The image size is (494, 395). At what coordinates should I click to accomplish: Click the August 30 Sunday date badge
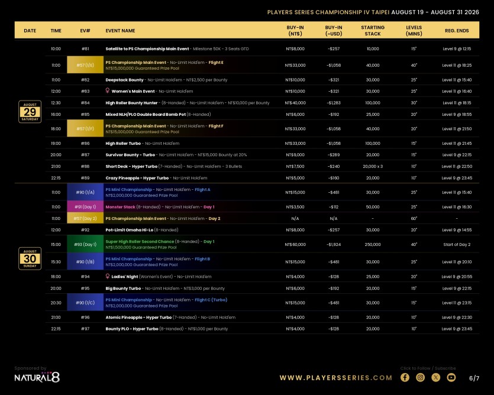(30, 258)
